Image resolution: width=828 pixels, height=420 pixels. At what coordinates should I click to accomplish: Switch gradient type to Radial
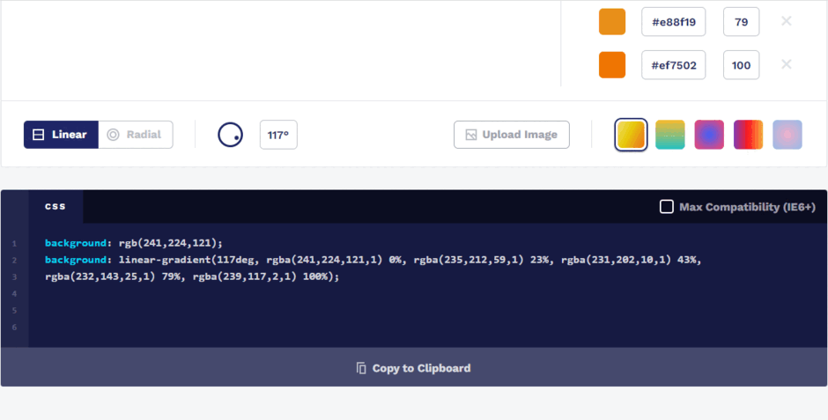tap(135, 135)
